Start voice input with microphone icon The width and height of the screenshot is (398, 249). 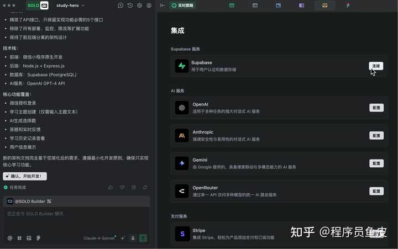tap(133, 238)
